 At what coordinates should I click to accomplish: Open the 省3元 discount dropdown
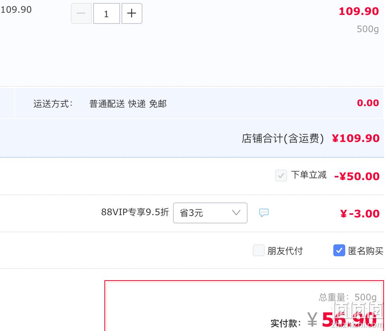[210, 213]
